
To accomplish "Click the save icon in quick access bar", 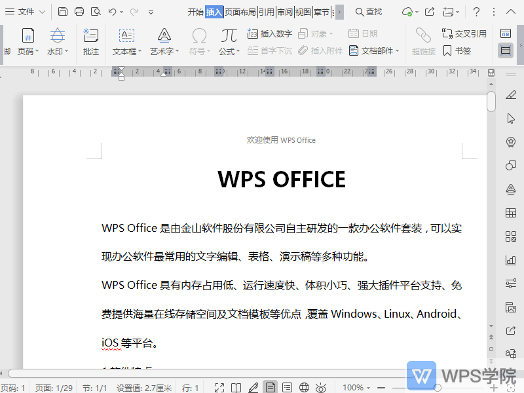I will 63,12.
